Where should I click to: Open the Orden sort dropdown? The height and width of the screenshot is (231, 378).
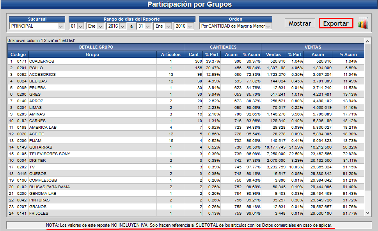click(236, 26)
